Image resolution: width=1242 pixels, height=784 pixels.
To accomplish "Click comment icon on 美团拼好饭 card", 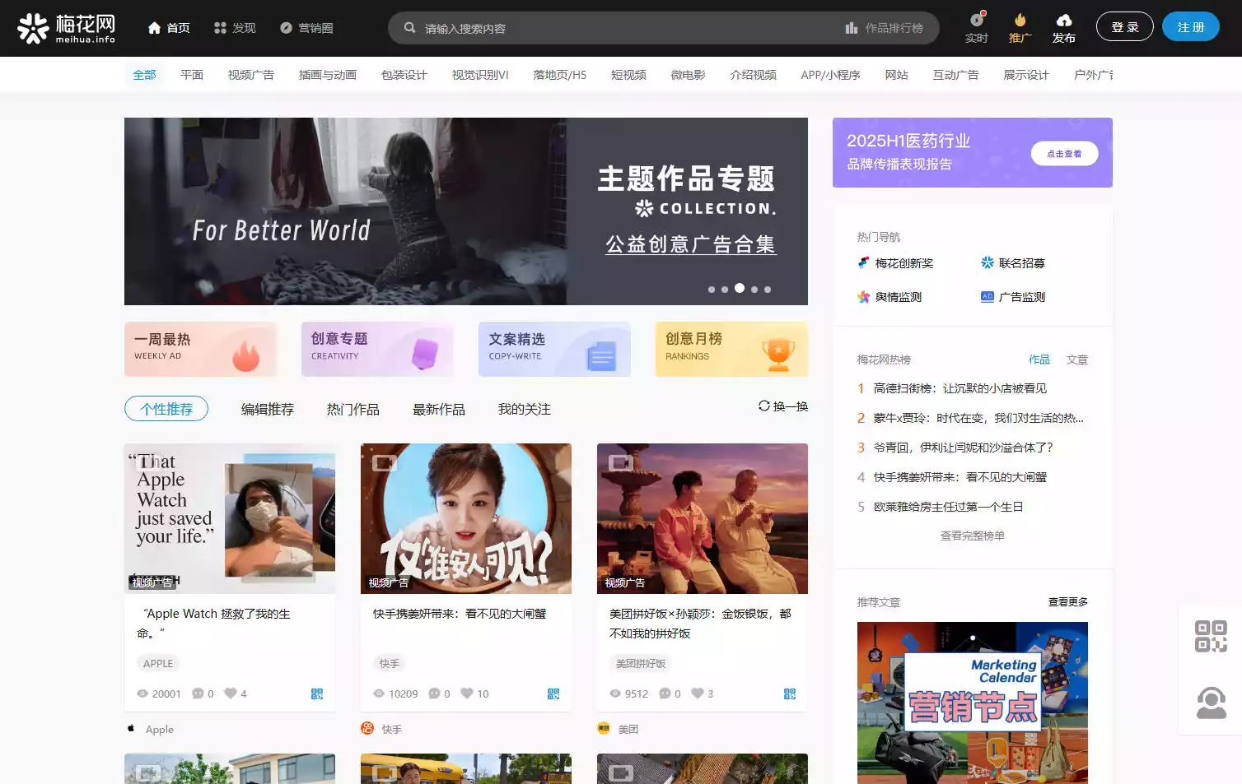I will (665, 694).
